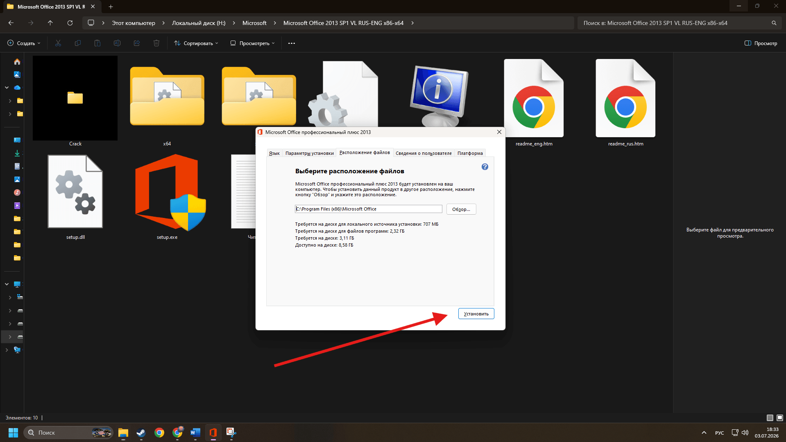Collapse the OneDrive tree node

click(7, 88)
